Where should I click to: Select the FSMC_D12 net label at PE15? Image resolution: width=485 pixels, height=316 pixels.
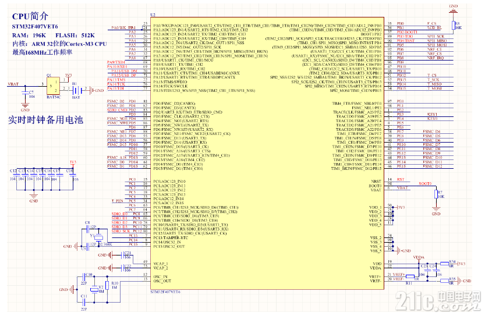click(x=433, y=166)
